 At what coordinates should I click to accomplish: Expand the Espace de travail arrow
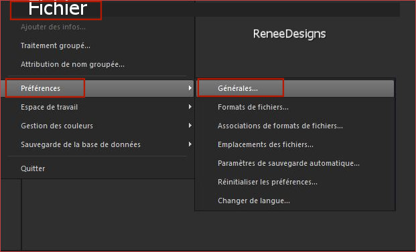click(x=190, y=107)
